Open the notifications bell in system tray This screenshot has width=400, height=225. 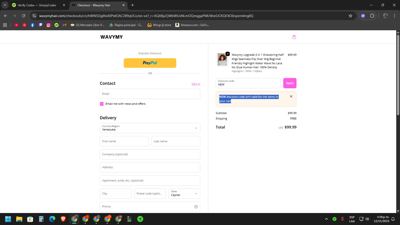click(x=393, y=219)
